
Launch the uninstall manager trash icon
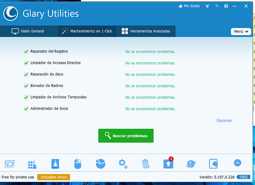point(146,164)
